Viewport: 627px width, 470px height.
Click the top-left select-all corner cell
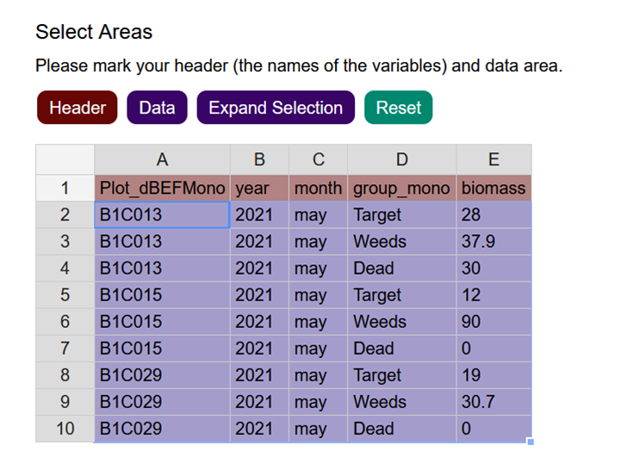(65, 159)
